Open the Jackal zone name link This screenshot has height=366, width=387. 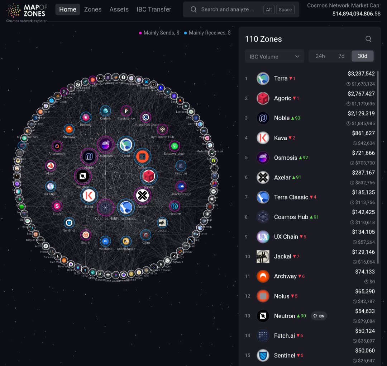(x=283, y=257)
